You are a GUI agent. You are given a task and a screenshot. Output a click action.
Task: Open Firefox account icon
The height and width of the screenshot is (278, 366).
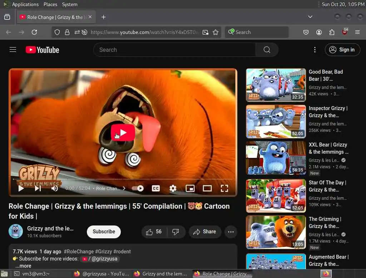(x=319, y=32)
